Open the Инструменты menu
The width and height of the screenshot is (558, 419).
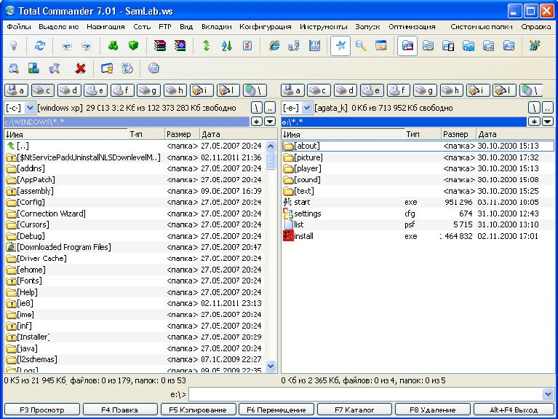tap(324, 27)
